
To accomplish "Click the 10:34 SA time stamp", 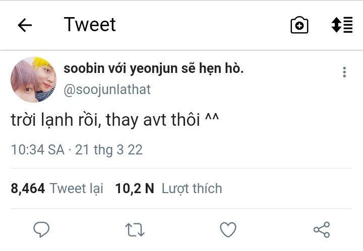I will pos(37,149).
